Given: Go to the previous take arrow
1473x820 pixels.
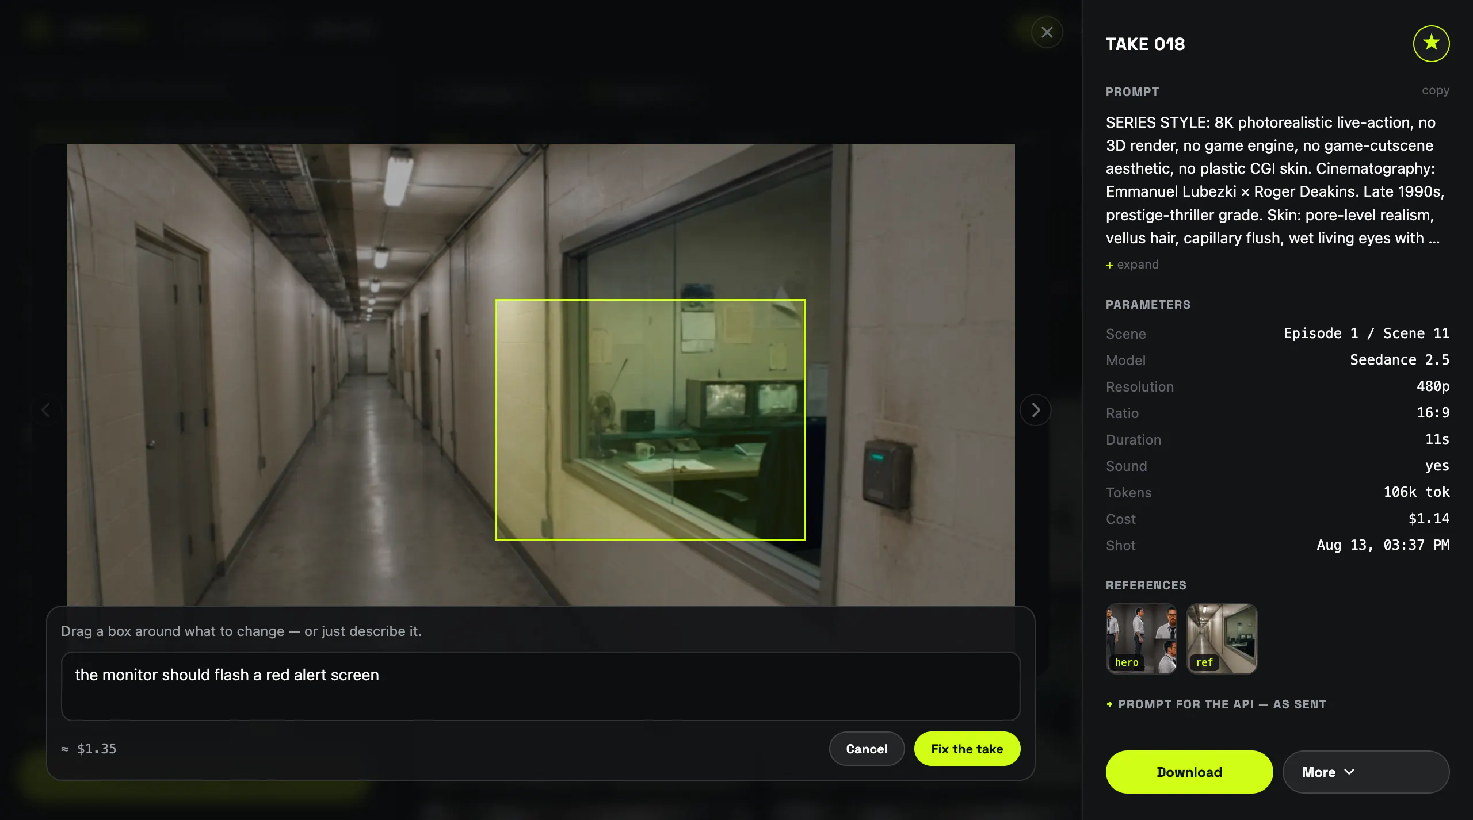Looking at the screenshot, I should point(46,410).
